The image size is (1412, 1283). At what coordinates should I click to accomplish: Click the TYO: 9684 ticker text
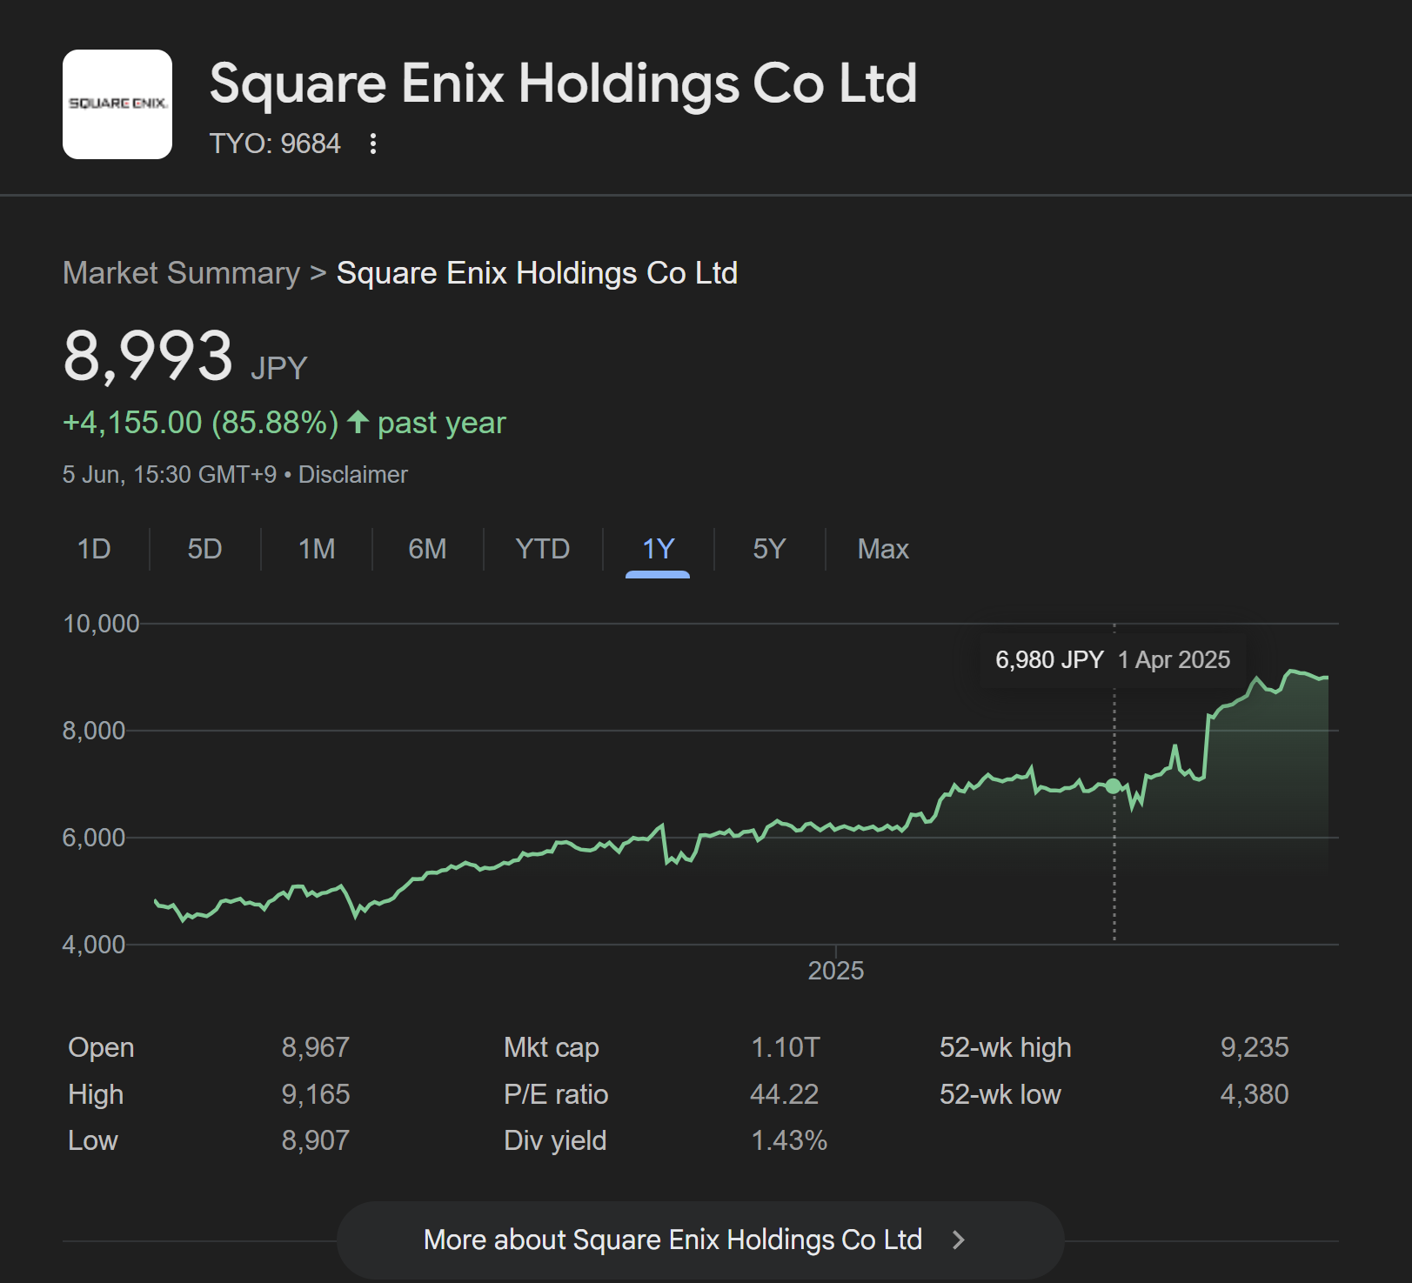pos(275,144)
